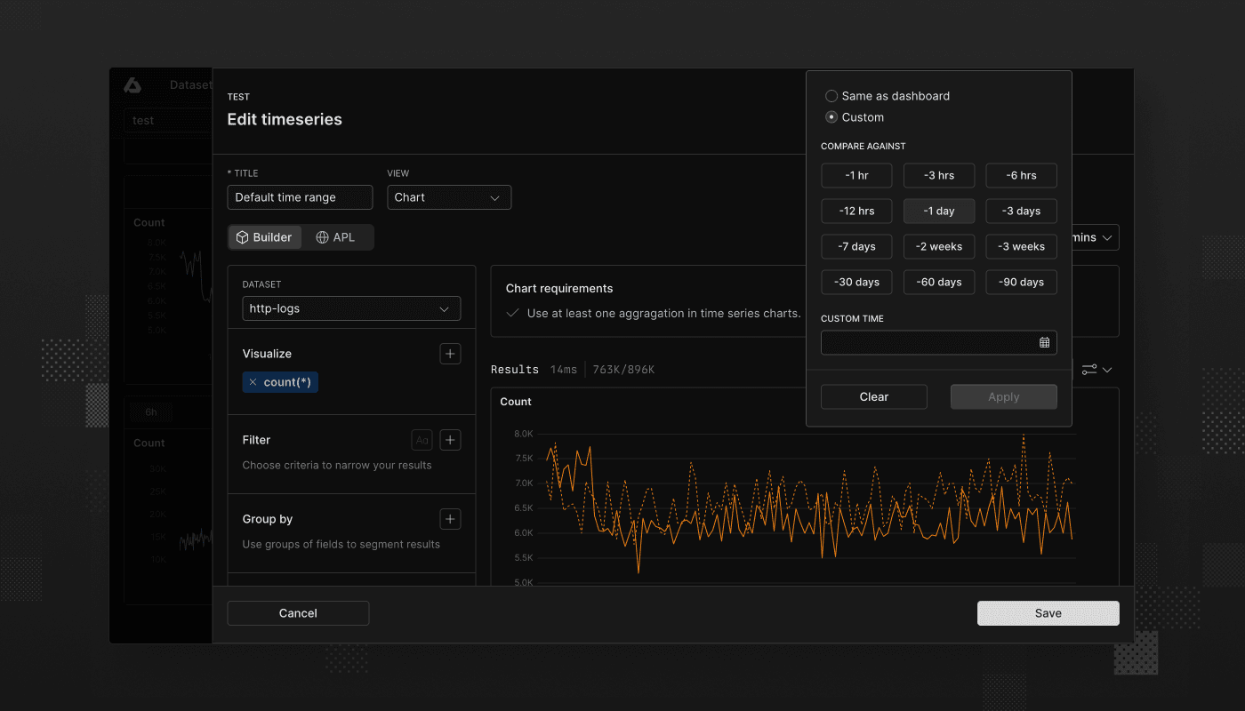Open the mins interval dropdown
The width and height of the screenshot is (1245, 711).
tap(1092, 237)
